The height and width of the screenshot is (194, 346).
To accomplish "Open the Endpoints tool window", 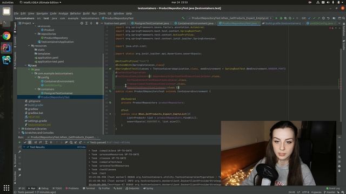I will click(132, 188).
